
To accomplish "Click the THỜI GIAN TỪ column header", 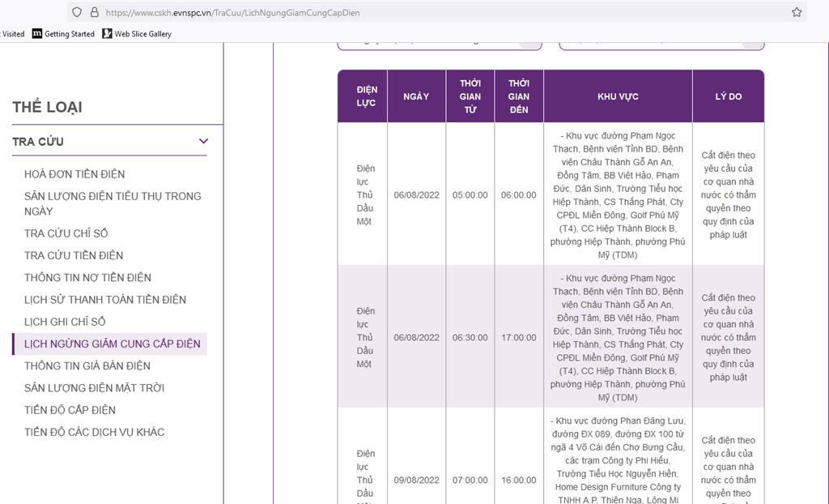I will click(x=470, y=96).
